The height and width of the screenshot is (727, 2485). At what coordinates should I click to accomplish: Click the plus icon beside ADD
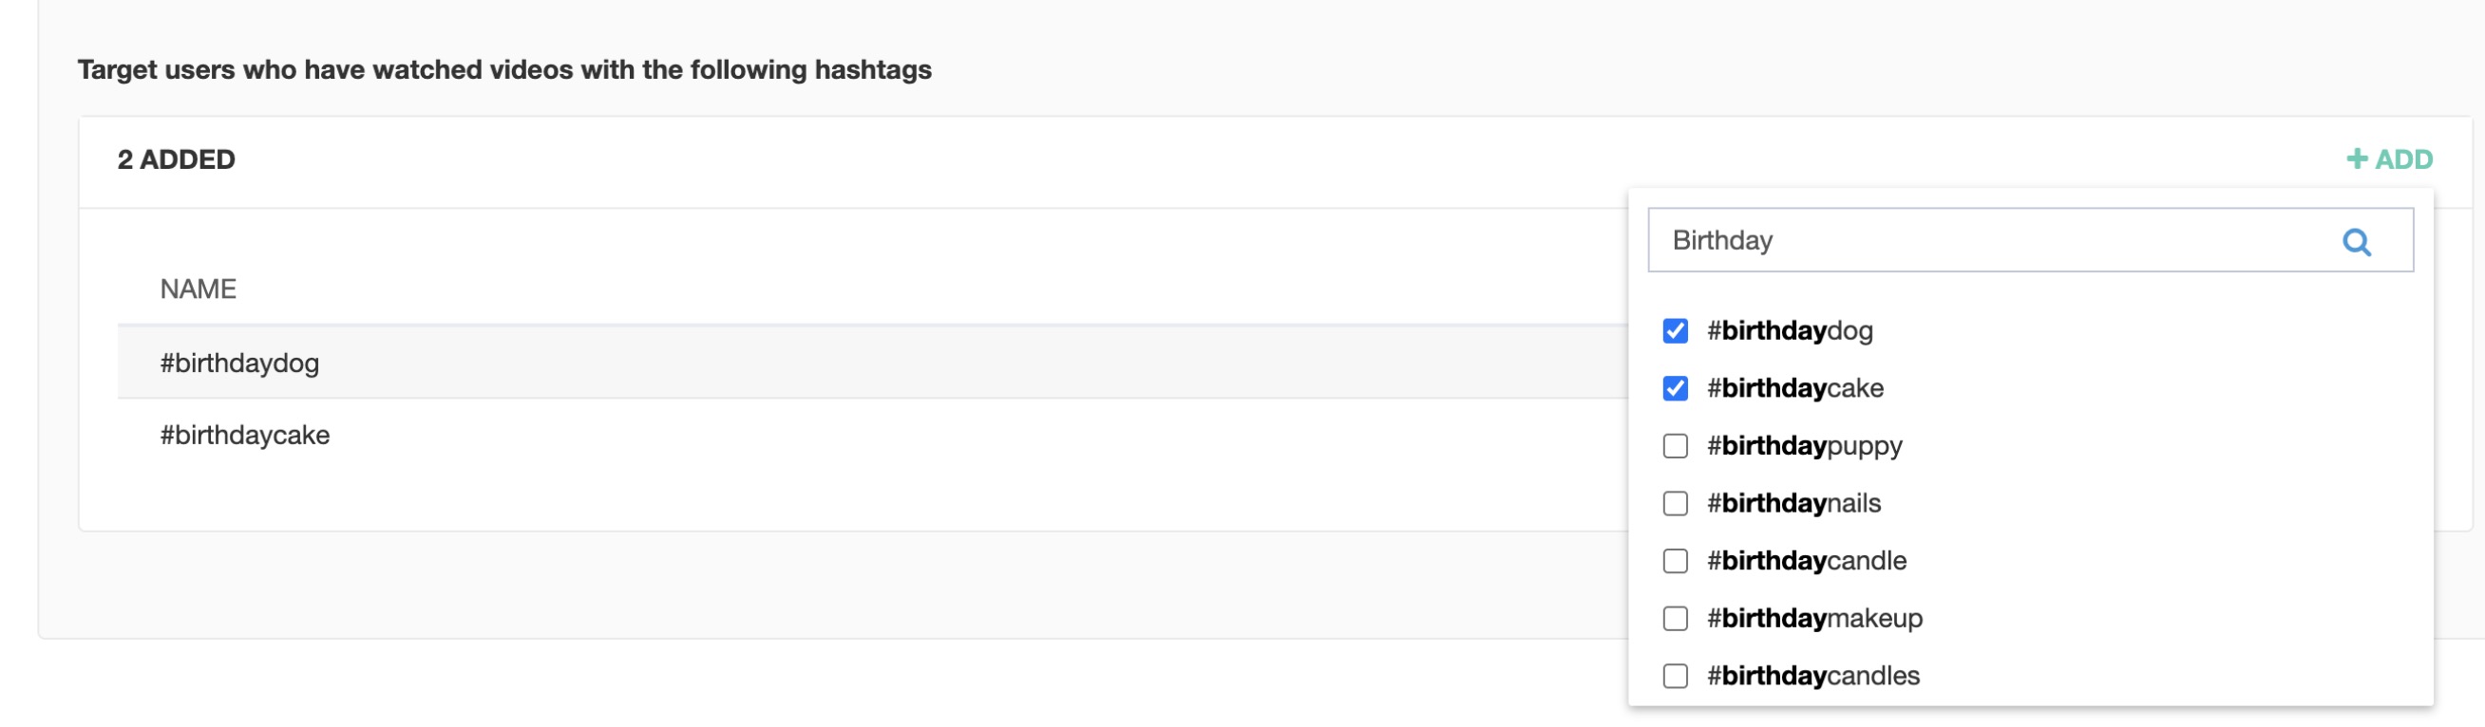pyautogui.click(x=2357, y=159)
